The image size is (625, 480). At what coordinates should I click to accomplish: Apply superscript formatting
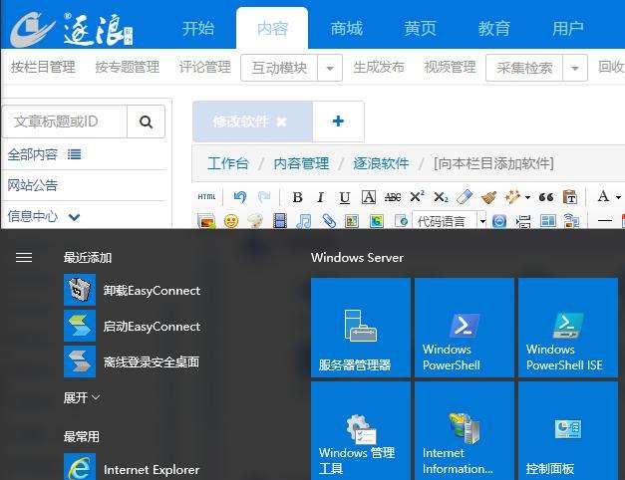[417, 196]
